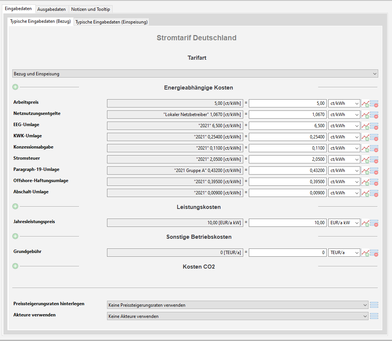Open the unit dropdown for Abschalt-Umlage

(x=344, y=193)
